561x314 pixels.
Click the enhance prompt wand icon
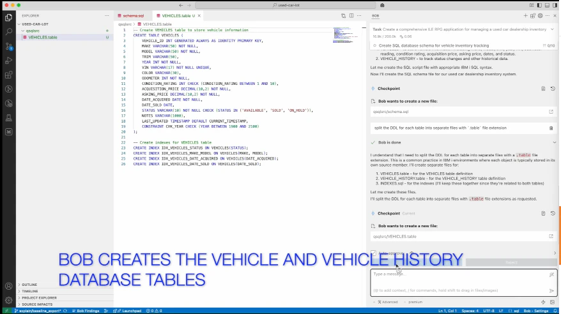click(551, 274)
